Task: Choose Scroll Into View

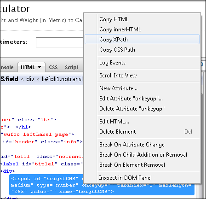Action: tap(142, 76)
